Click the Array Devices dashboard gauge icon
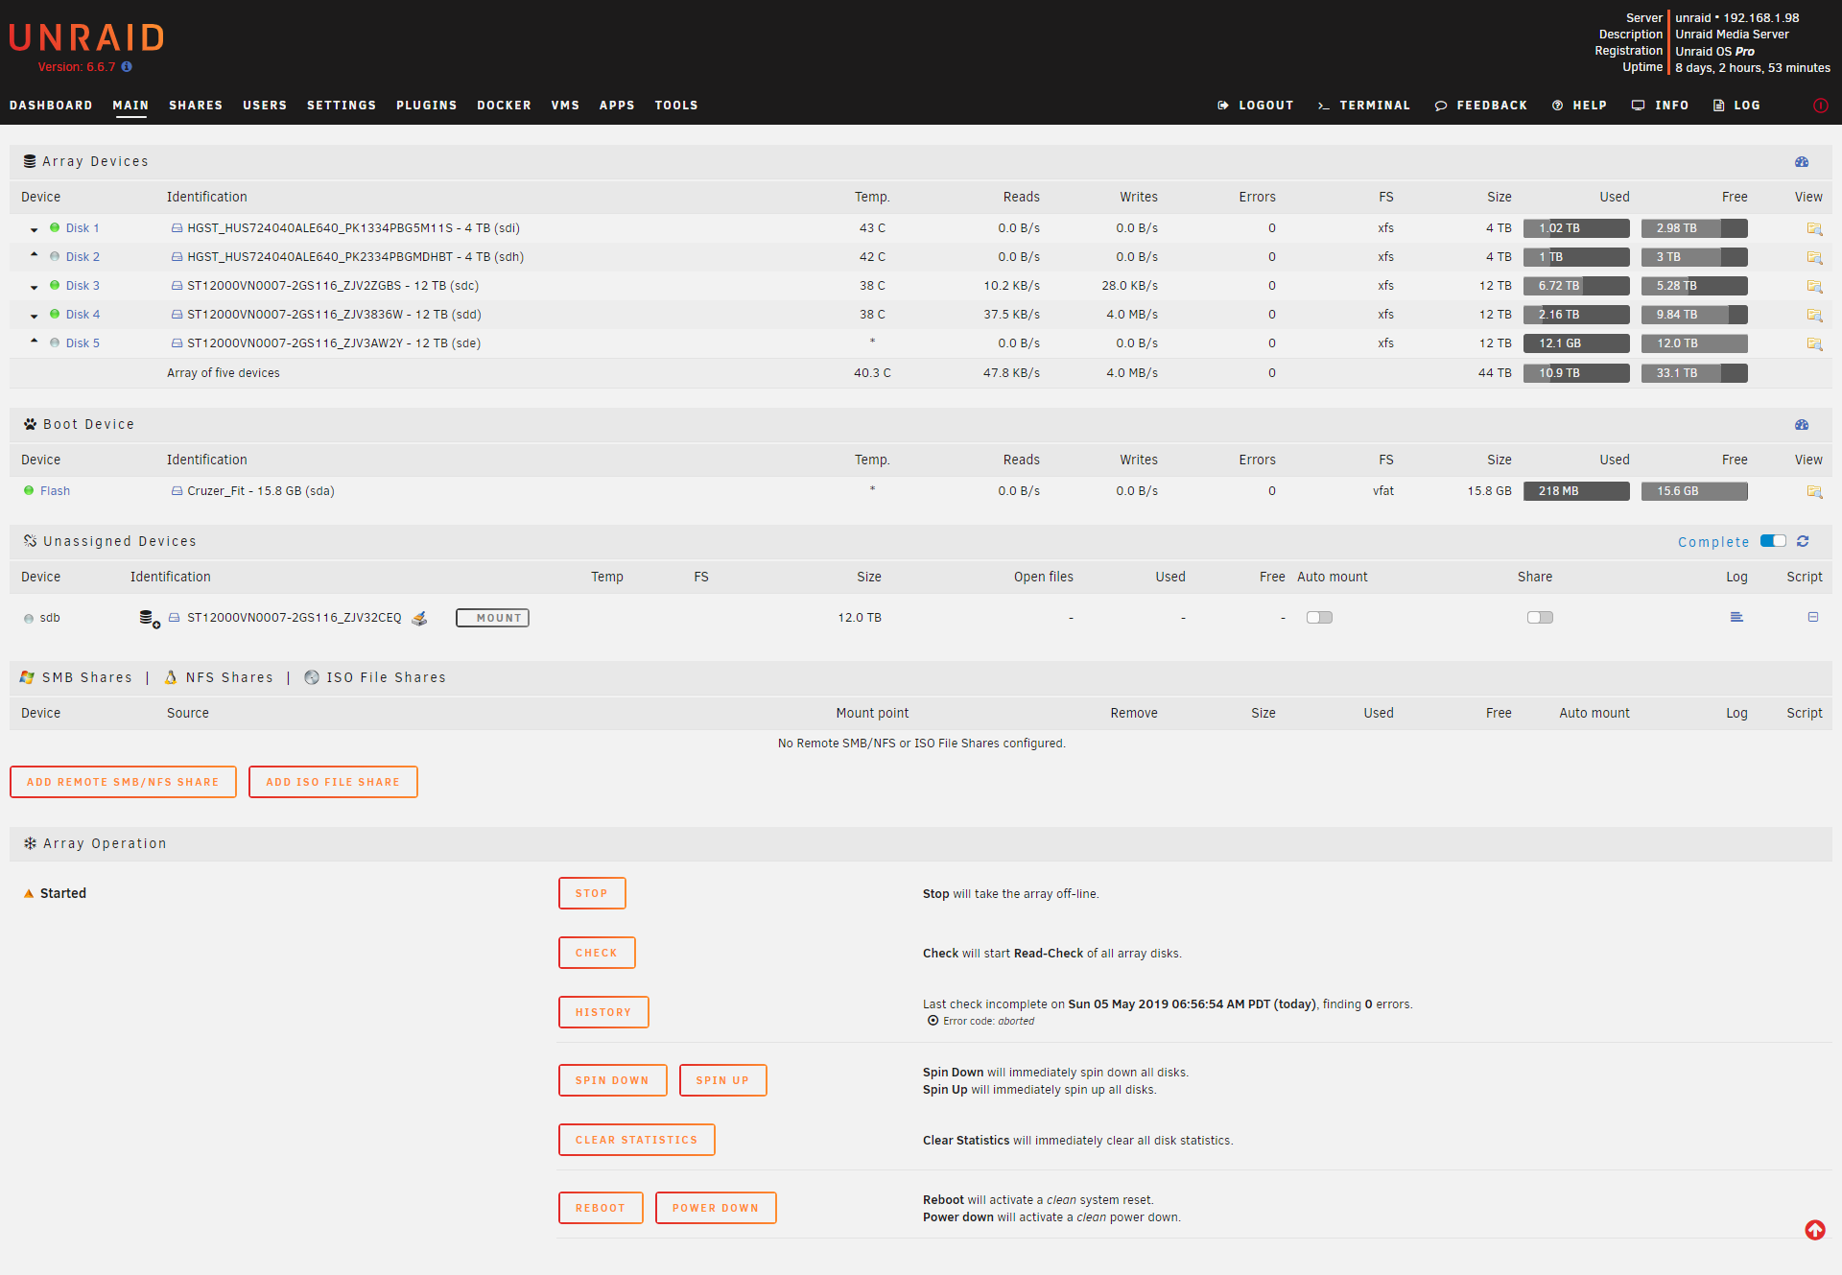This screenshot has height=1275, width=1842. [x=1802, y=161]
